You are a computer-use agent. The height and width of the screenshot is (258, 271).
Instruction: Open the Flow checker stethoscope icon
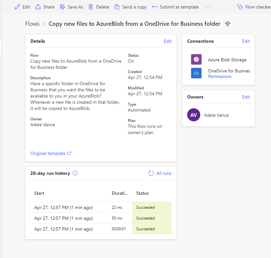pyautogui.click(x=240, y=7)
